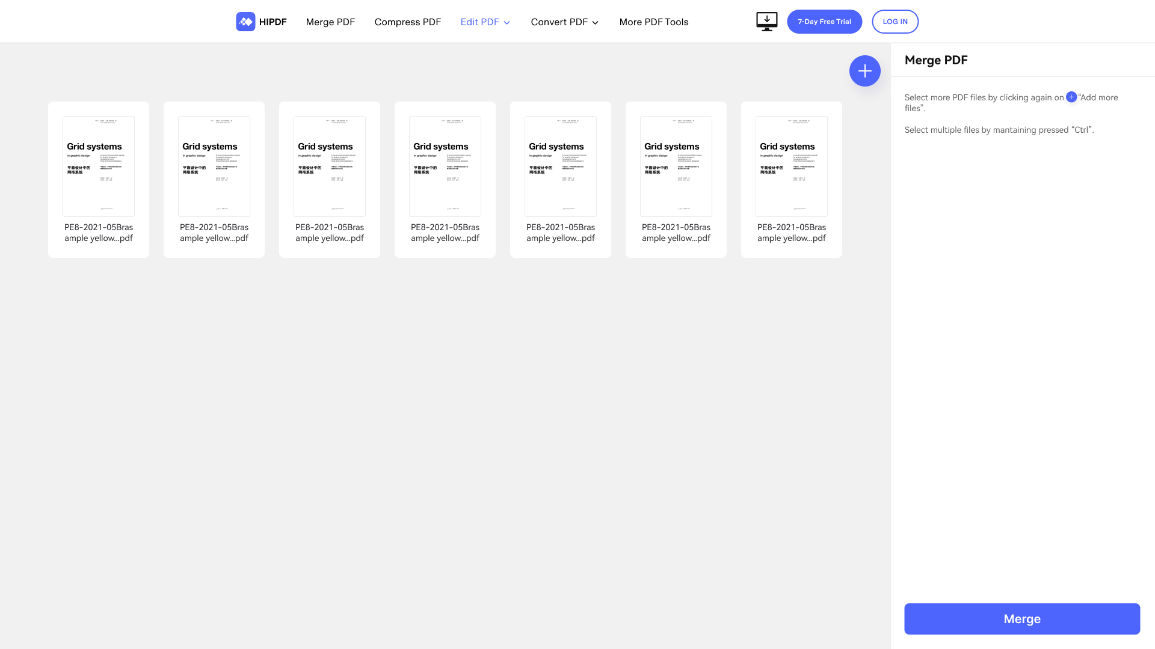The height and width of the screenshot is (649, 1155).
Task: Select the seventh PDF thumbnail
Action: pos(792,166)
